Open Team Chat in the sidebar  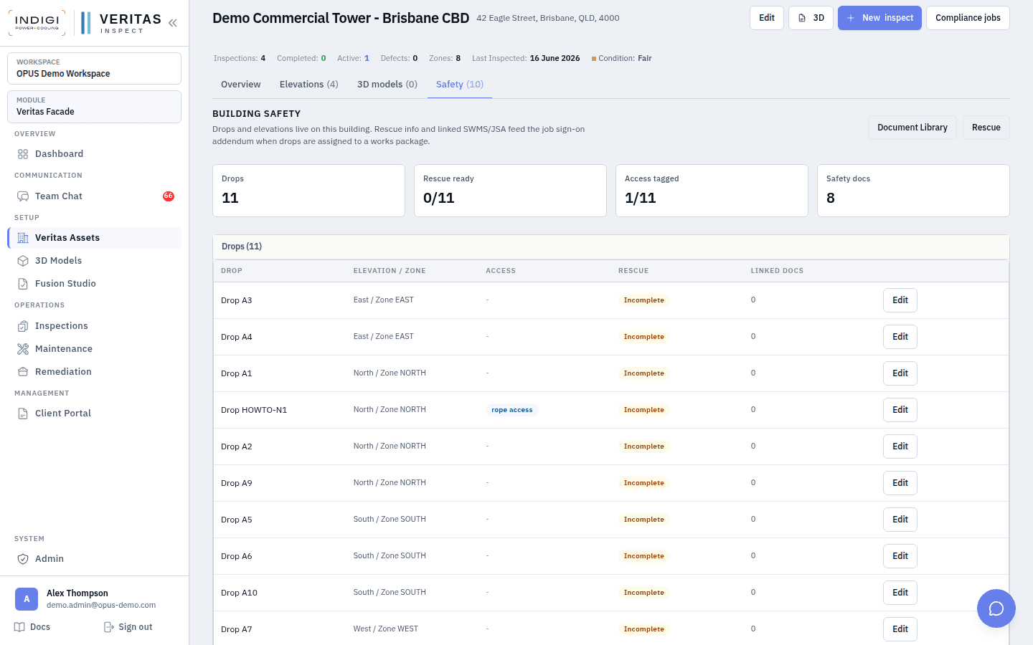94,196
